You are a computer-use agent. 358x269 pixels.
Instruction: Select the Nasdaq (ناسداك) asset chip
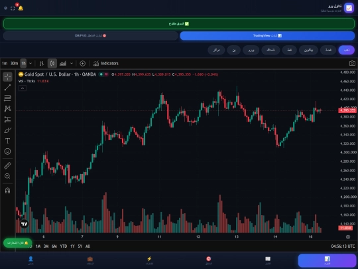click(270, 50)
